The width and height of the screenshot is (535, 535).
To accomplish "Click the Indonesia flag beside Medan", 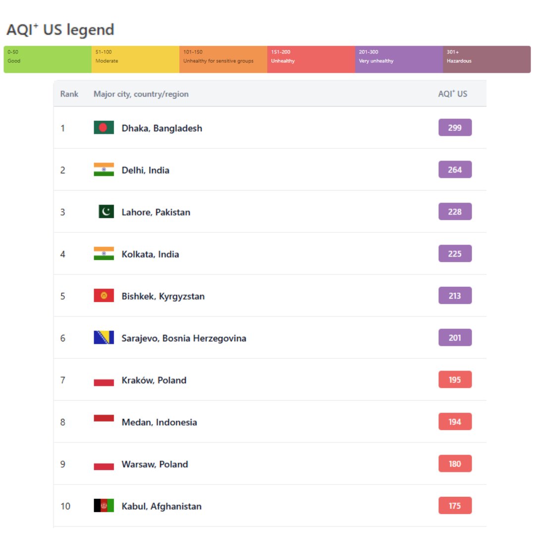I will 104,419.
